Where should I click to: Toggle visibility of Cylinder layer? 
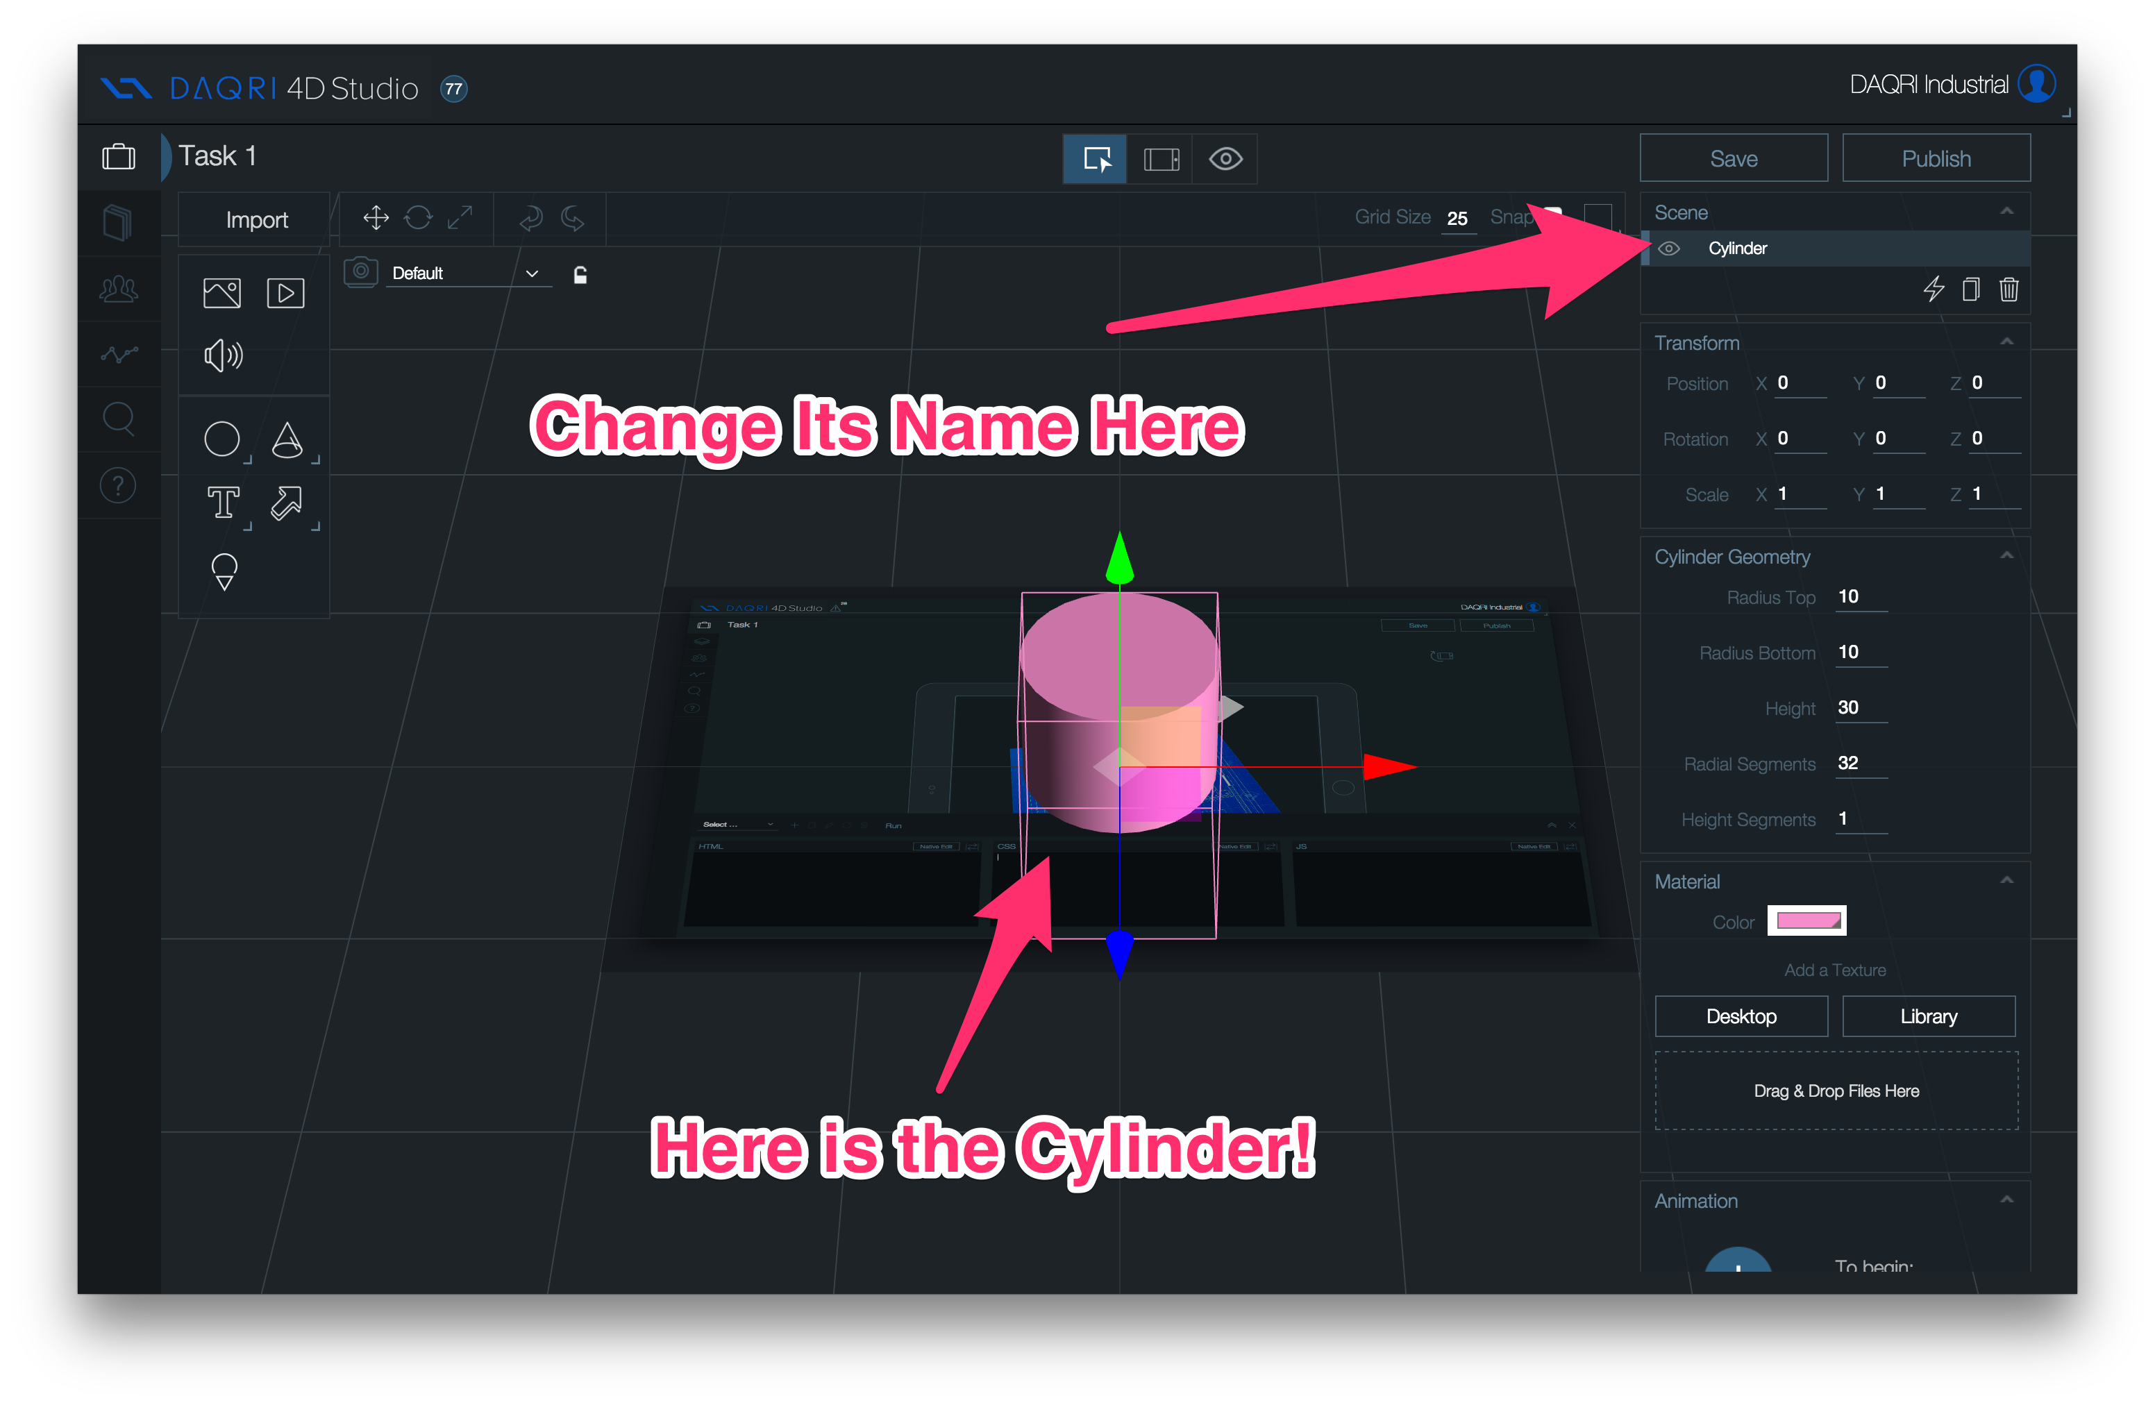click(1668, 248)
